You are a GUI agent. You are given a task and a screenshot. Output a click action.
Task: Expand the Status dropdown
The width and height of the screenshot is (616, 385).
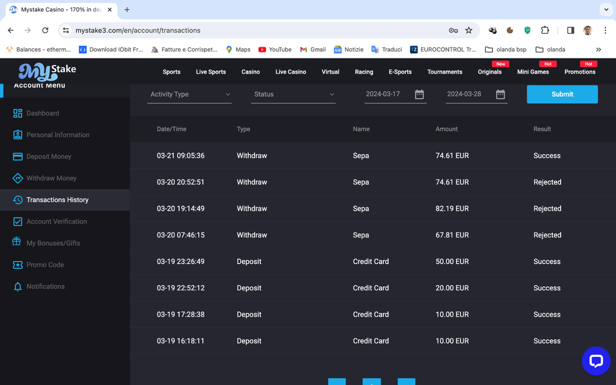click(x=293, y=94)
